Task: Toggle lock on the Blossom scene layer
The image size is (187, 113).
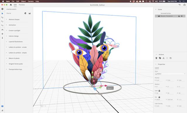Action: [179, 16]
